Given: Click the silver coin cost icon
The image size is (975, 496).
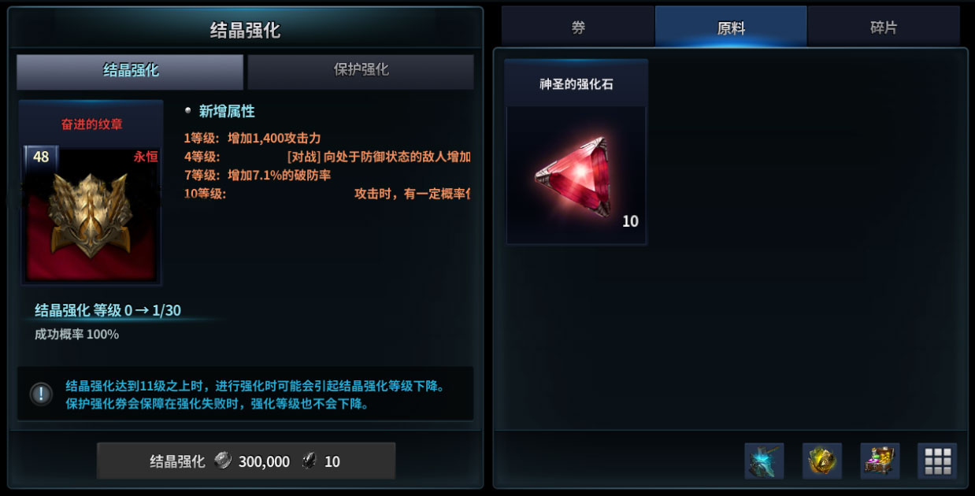Looking at the screenshot, I should [223, 461].
